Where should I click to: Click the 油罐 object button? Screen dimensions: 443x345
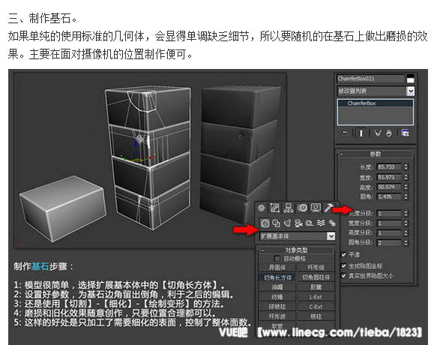pyautogui.click(x=277, y=287)
